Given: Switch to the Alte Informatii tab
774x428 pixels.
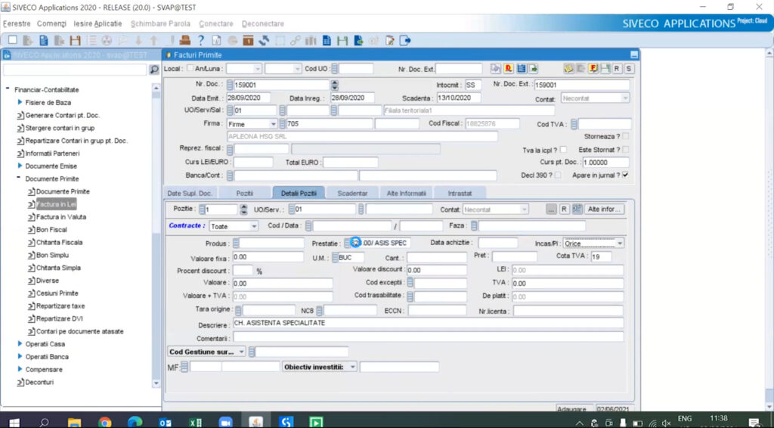Looking at the screenshot, I should [406, 193].
